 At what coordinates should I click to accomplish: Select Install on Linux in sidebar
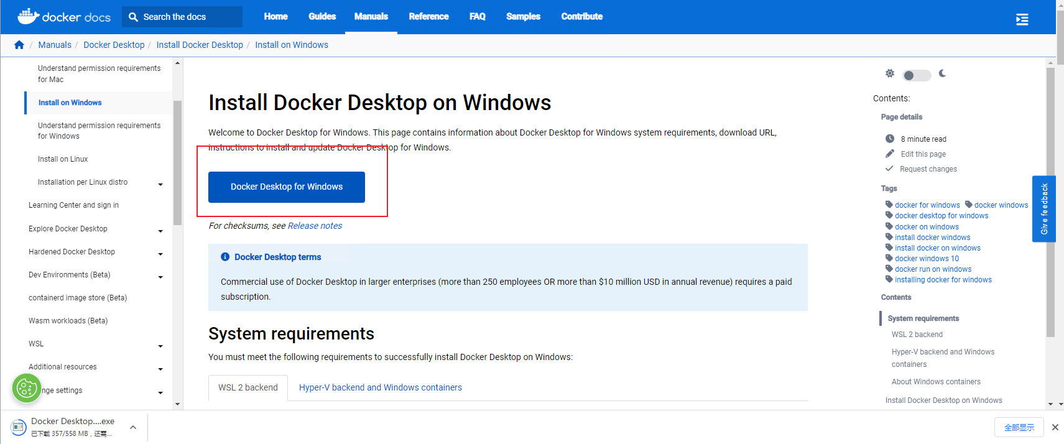pyautogui.click(x=63, y=159)
